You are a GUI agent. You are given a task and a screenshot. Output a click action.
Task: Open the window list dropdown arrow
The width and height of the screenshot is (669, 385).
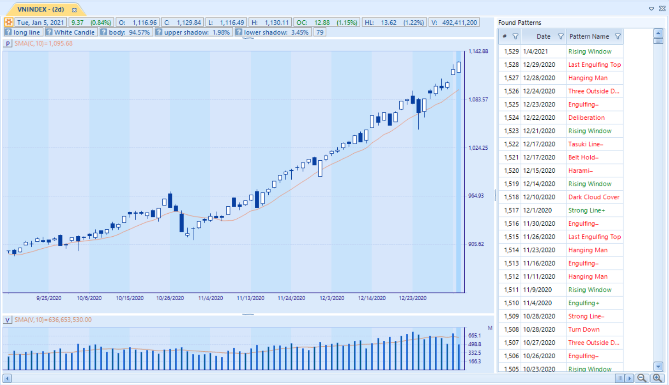(x=652, y=8)
